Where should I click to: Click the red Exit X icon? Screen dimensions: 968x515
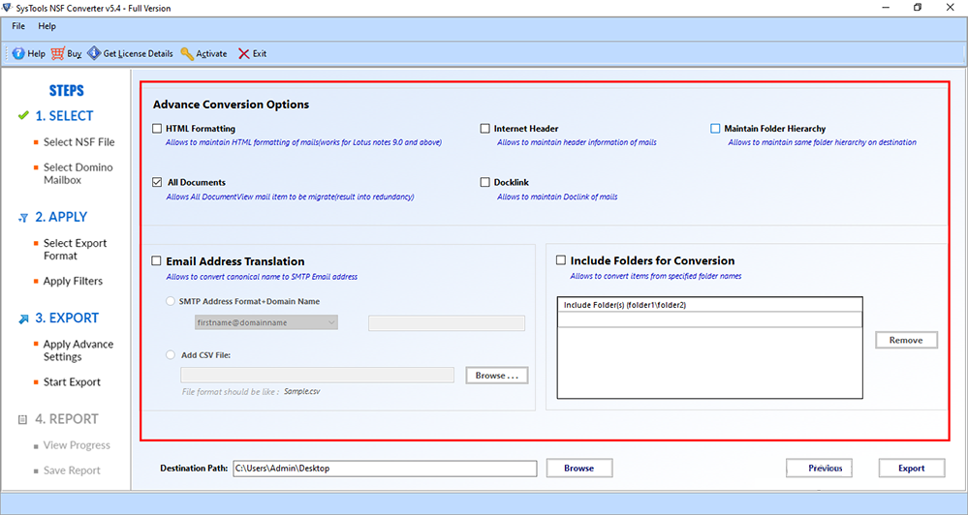click(x=244, y=53)
